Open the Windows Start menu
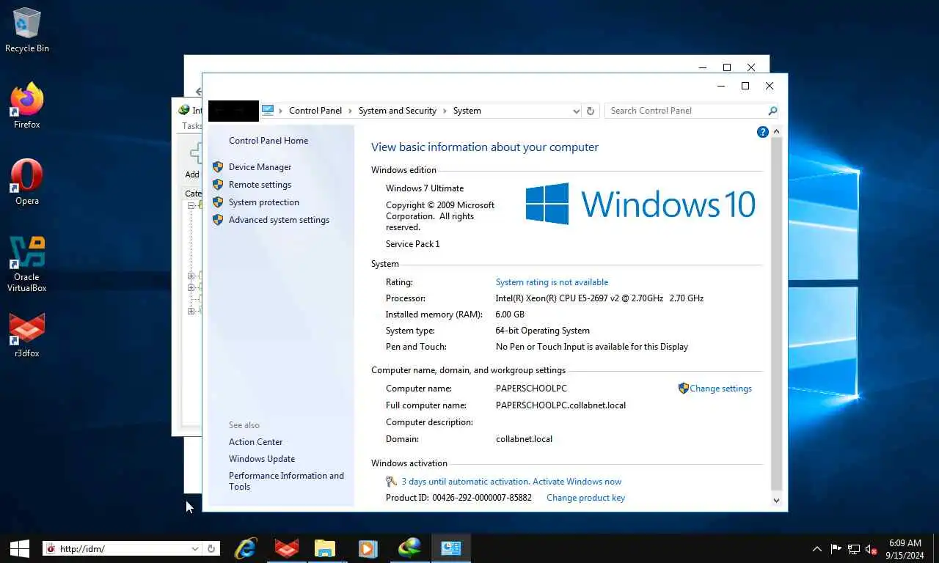Viewport: 939px width, 563px height. click(x=19, y=548)
